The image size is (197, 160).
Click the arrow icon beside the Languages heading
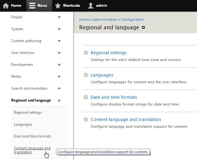[86, 75]
